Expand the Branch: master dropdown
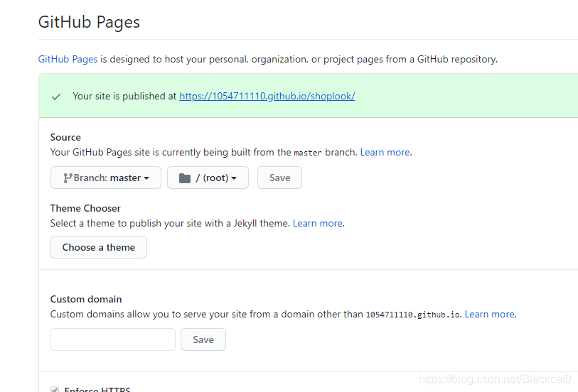The width and height of the screenshot is (578, 392). pyautogui.click(x=106, y=178)
